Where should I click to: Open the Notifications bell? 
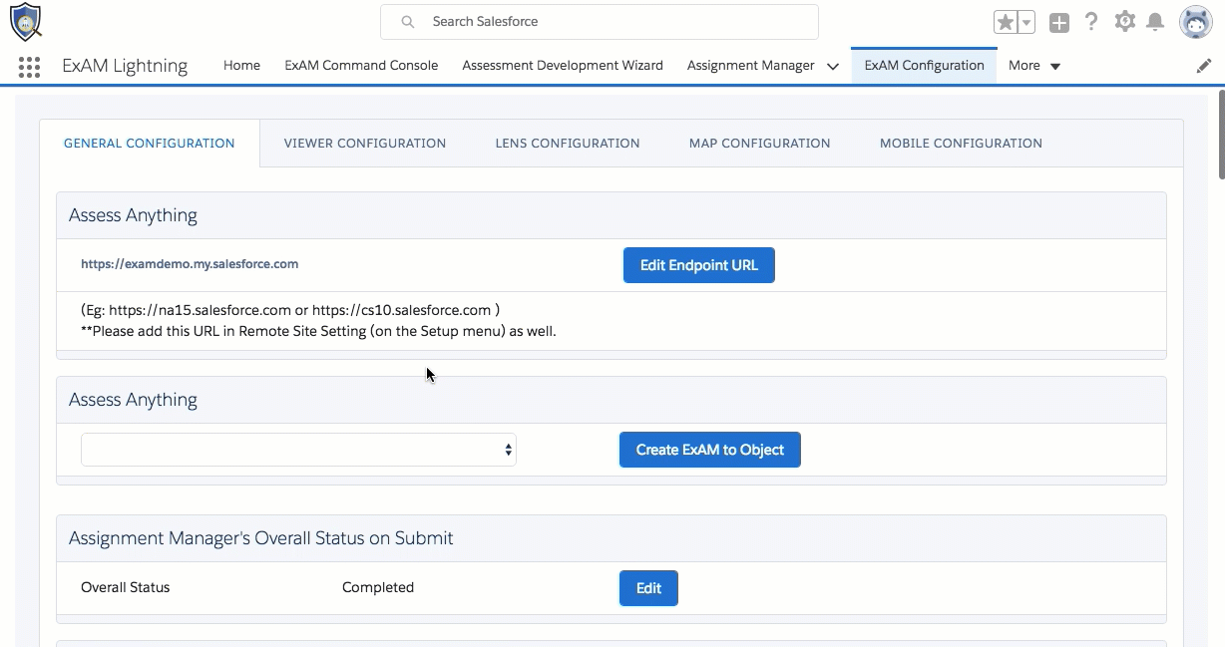pos(1155,22)
